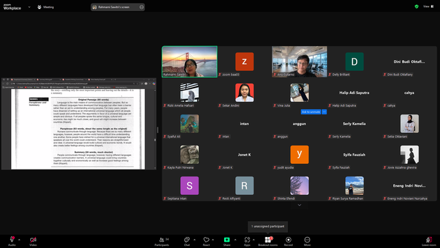The image size is (440, 248).
Task: Open the More options menu
Action: (x=307, y=241)
